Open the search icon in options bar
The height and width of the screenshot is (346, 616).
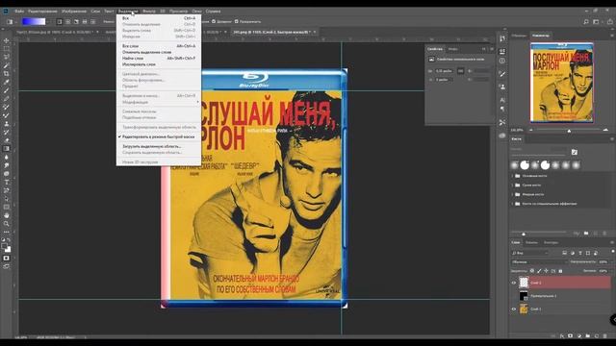pyautogui.click(x=586, y=21)
